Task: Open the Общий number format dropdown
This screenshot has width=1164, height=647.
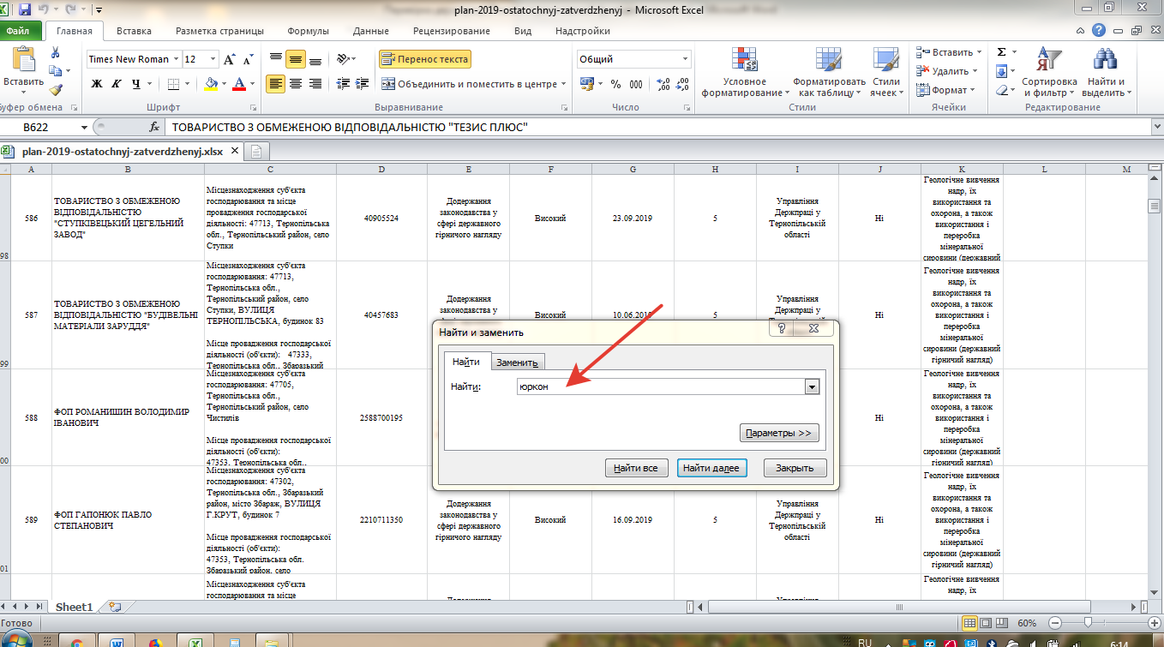Action: tap(686, 59)
